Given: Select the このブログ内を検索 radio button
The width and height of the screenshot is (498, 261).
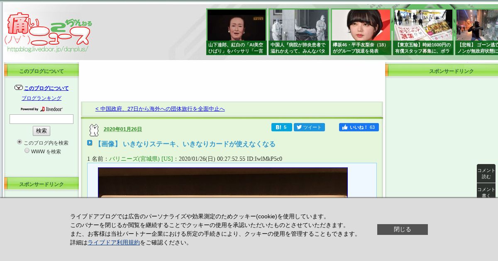Looking at the screenshot, I should (20, 142).
